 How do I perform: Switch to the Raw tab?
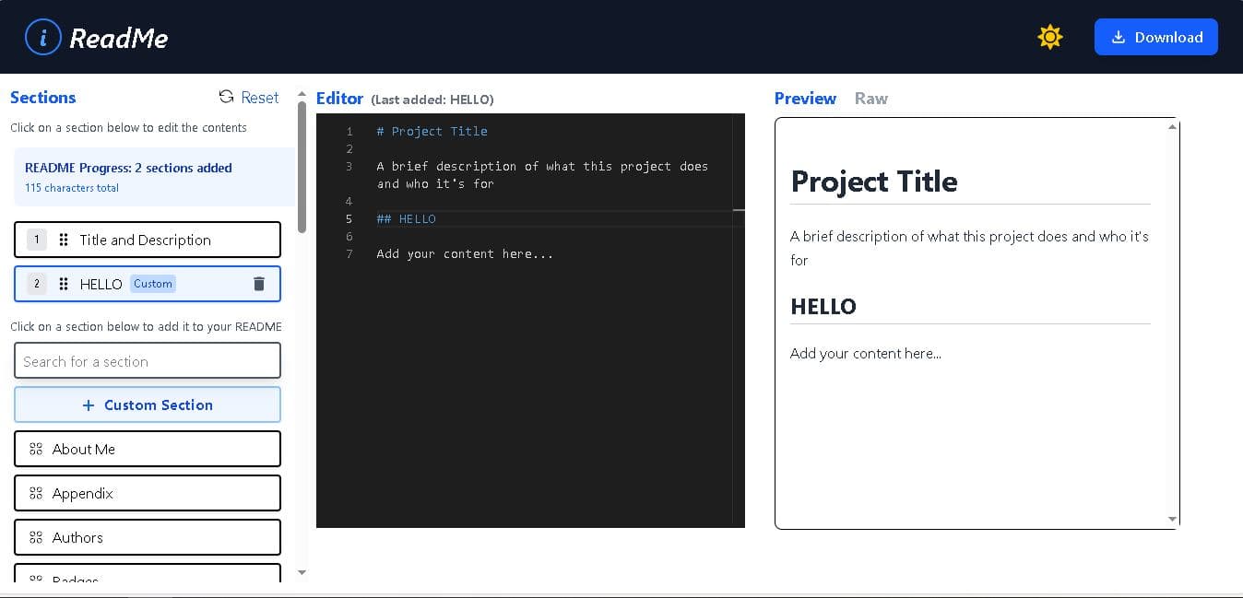coord(870,99)
